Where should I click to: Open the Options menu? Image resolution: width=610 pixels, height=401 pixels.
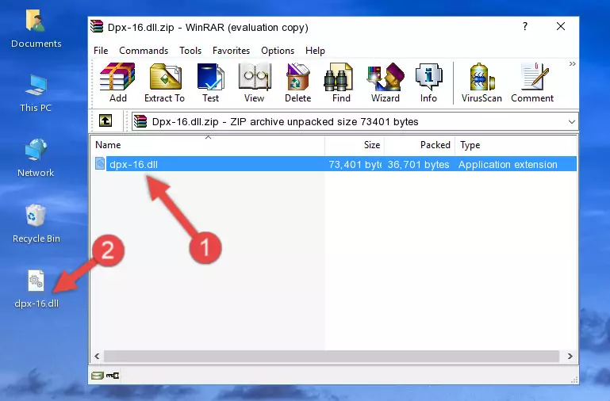click(278, 51)
